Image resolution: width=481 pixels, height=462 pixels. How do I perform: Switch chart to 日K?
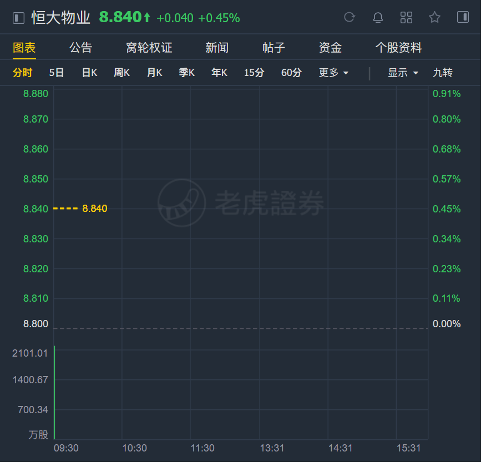pos(89,73)
